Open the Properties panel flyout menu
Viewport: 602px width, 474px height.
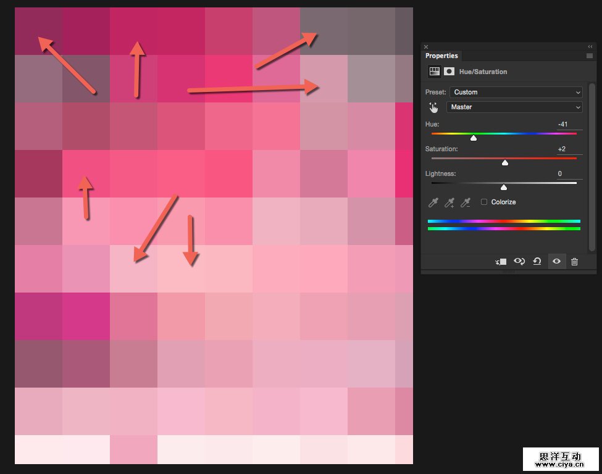[590, 56]
